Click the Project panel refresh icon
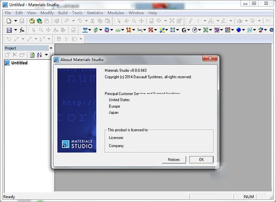Screen dimensions: 276x202 pyautogui.click(x=32, y=55)
